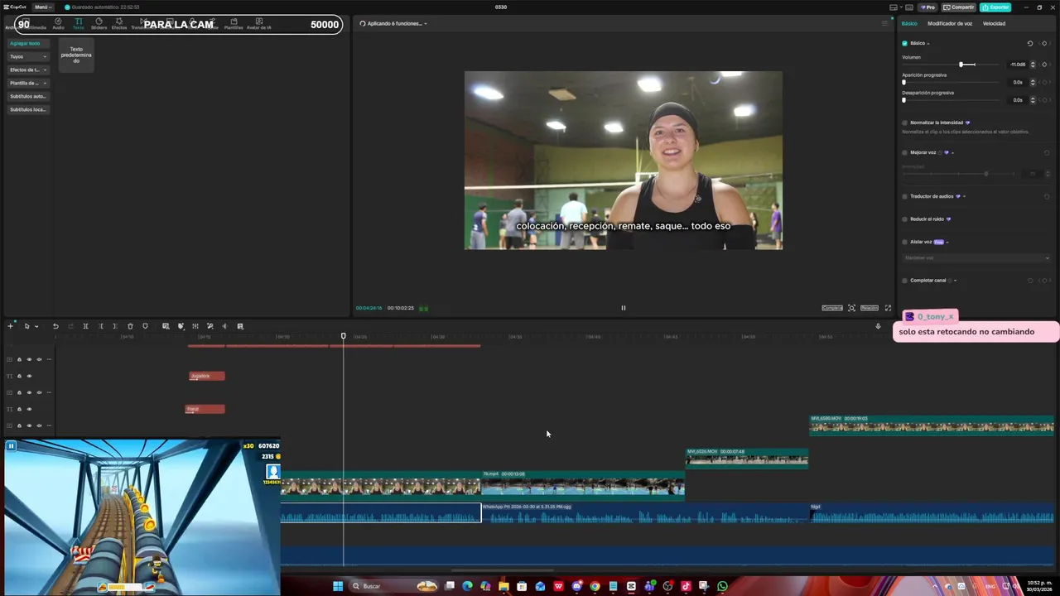Click the keyframe diamond beside Básico section
This screenshot has height=596, width=1060.
pyautogui.click(x=1044, y=43)
